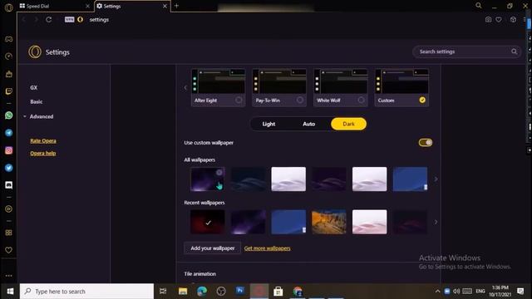Image resolution: width=532 pixels, height=299 pixels.
Task: Show more Recent wallpapers with right chevron
Action: pos(436,222)
